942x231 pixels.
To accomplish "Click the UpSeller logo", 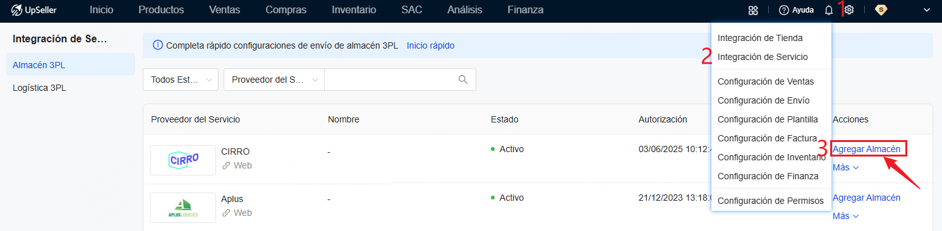I will tap(34, 10).
